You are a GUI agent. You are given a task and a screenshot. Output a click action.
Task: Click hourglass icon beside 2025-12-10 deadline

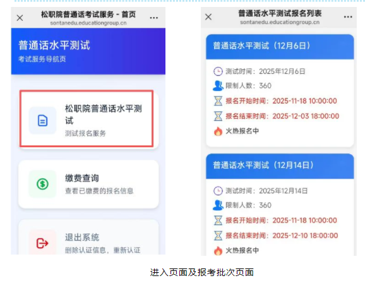(x=218, y=236)
